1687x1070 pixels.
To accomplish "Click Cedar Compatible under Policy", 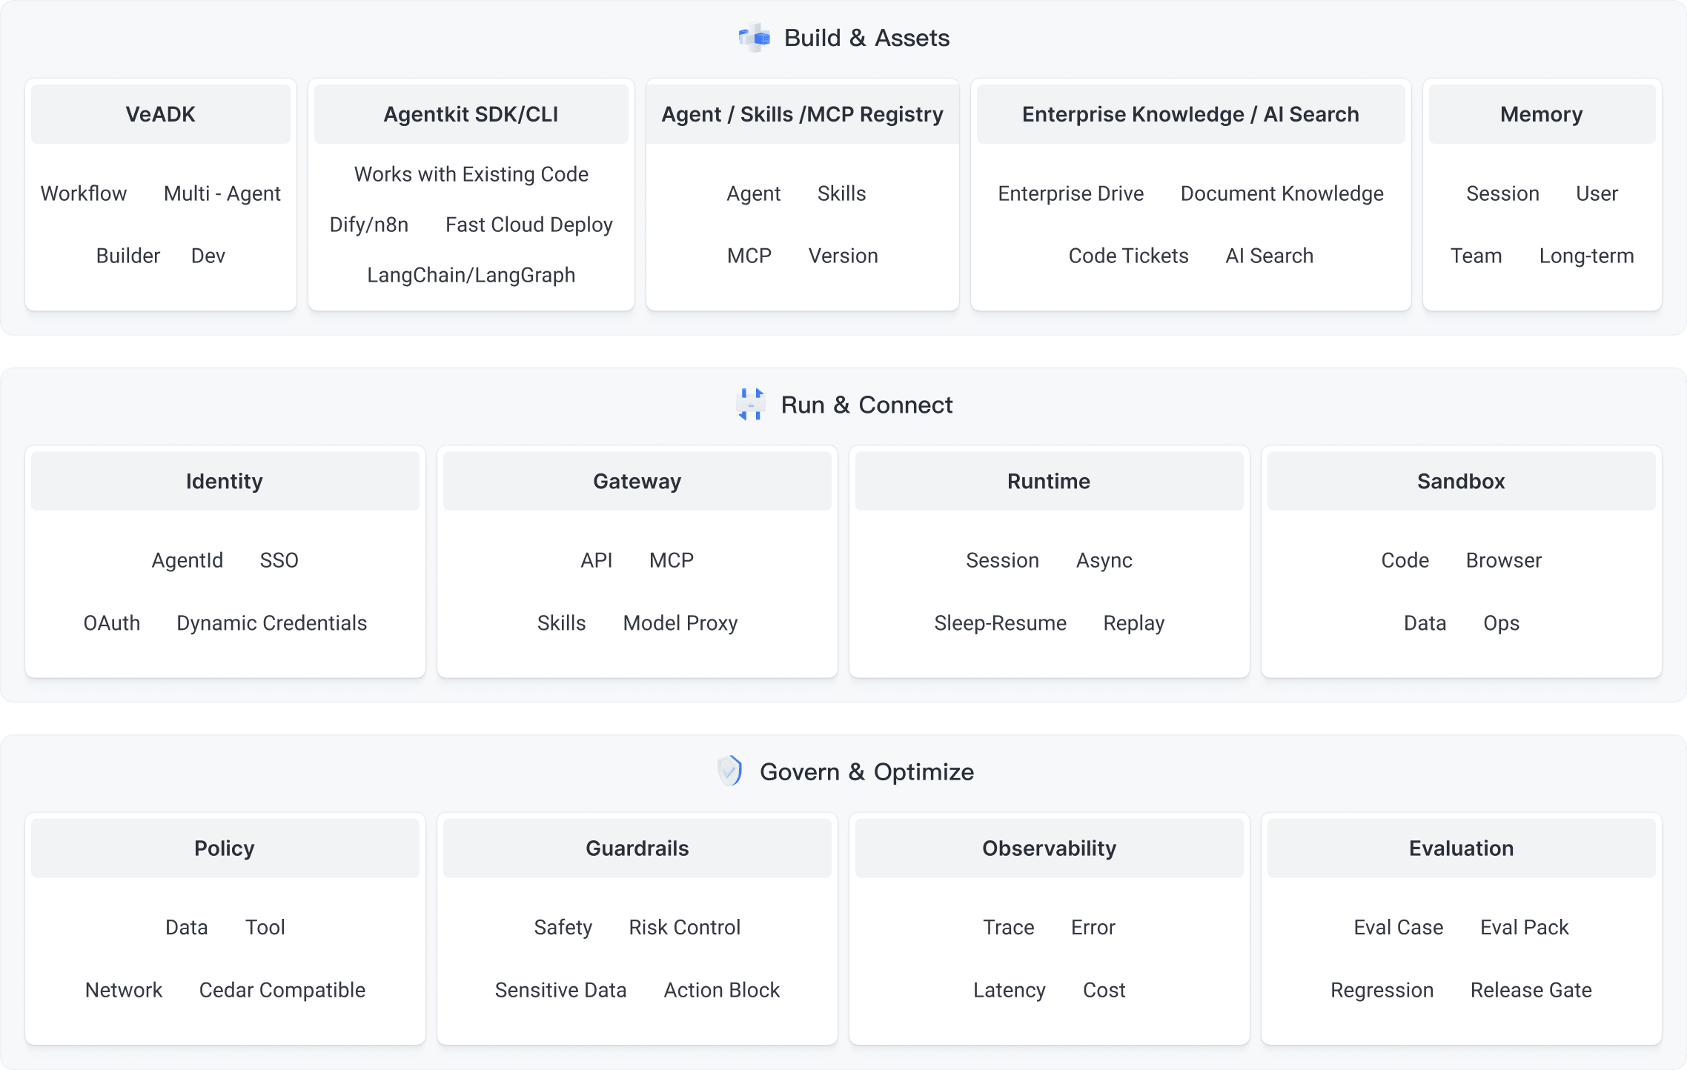I will (x=282, y=990).
